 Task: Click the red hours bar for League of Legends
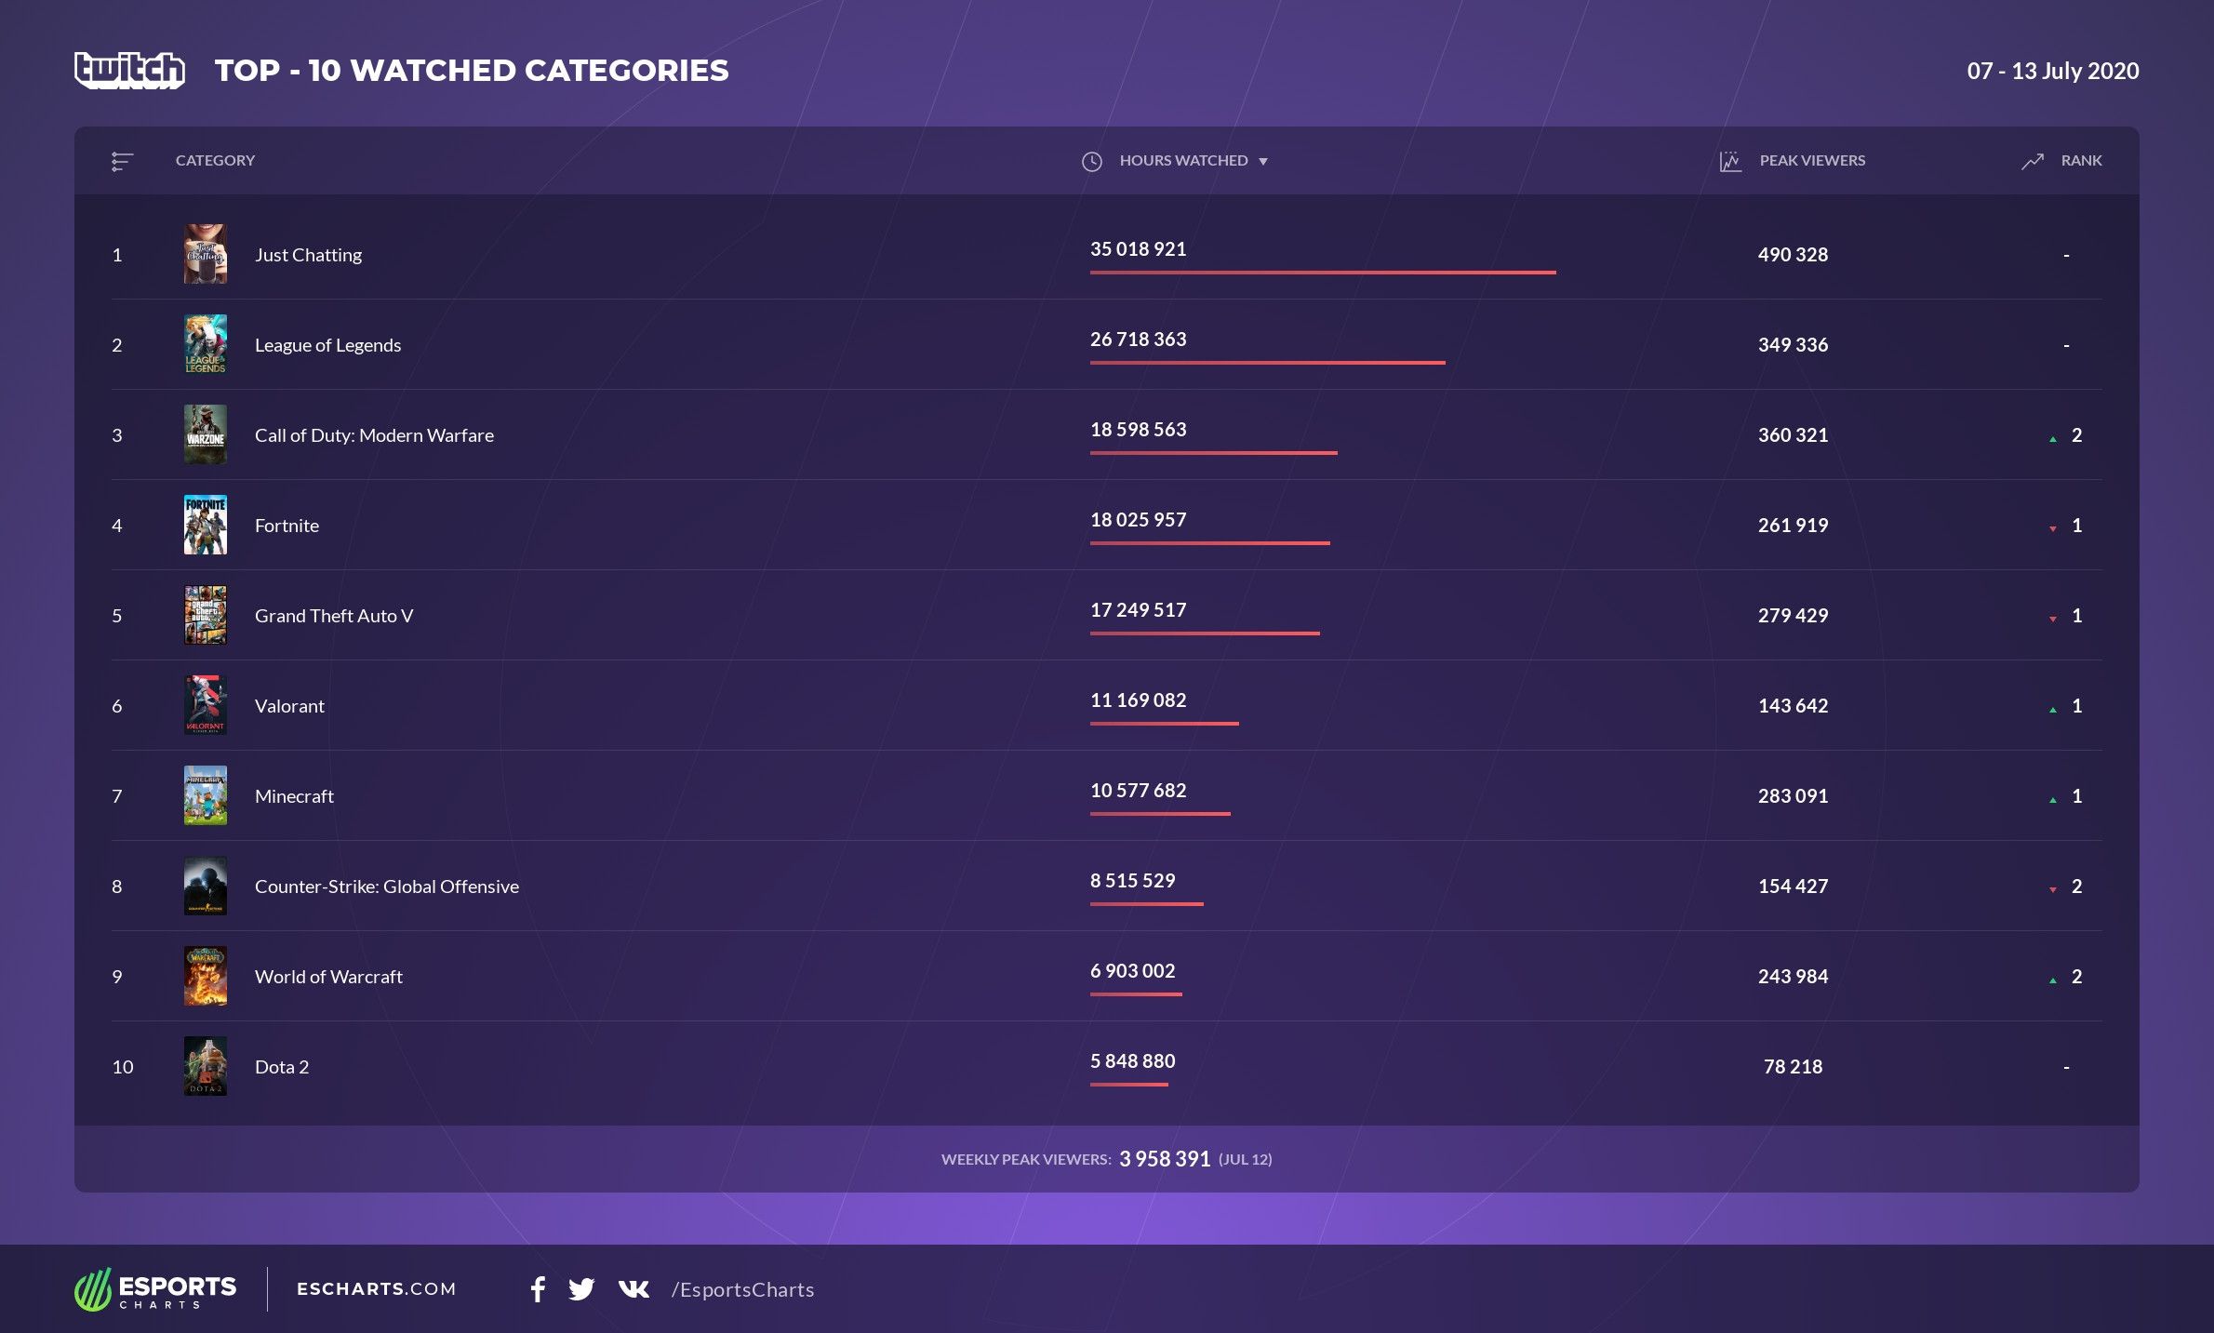(x=1268, y=363)
